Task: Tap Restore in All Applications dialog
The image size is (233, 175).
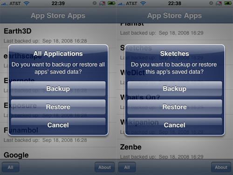Action: [x=58, y=107]
